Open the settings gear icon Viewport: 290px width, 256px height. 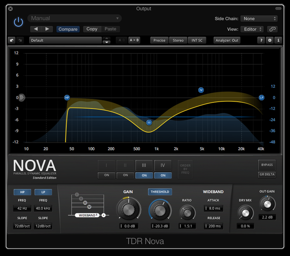point(270,40)
